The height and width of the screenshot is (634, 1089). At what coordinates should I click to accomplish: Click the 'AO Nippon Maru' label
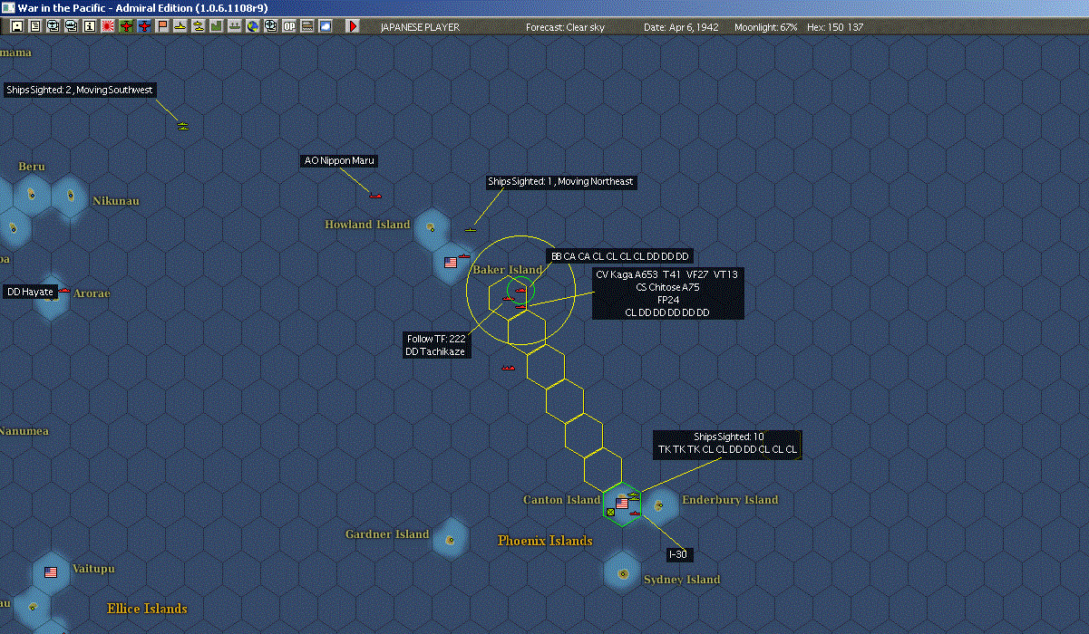coord(339,160)
